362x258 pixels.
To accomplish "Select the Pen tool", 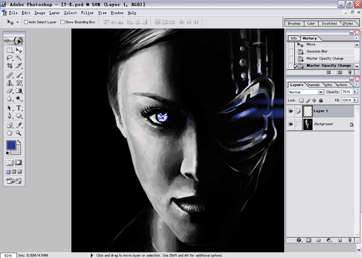I will [x=10, y=116].
